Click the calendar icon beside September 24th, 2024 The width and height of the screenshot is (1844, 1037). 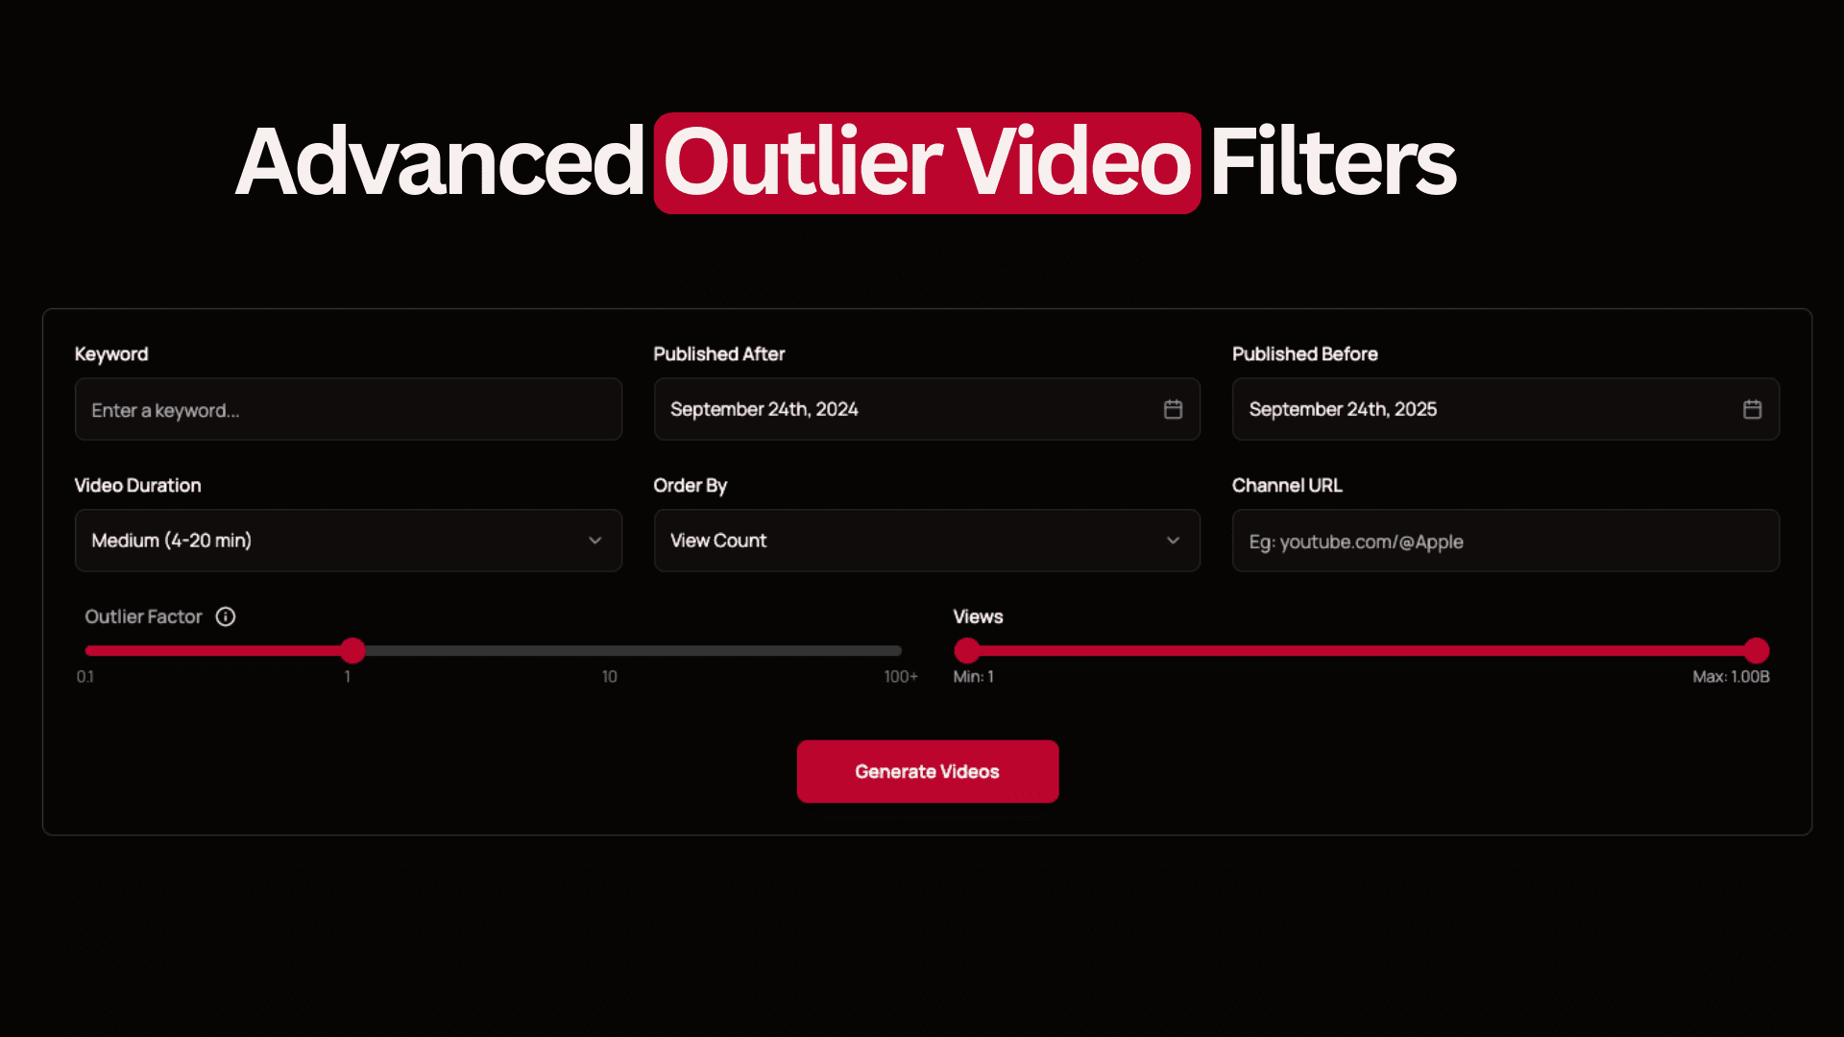[1173, 409]
